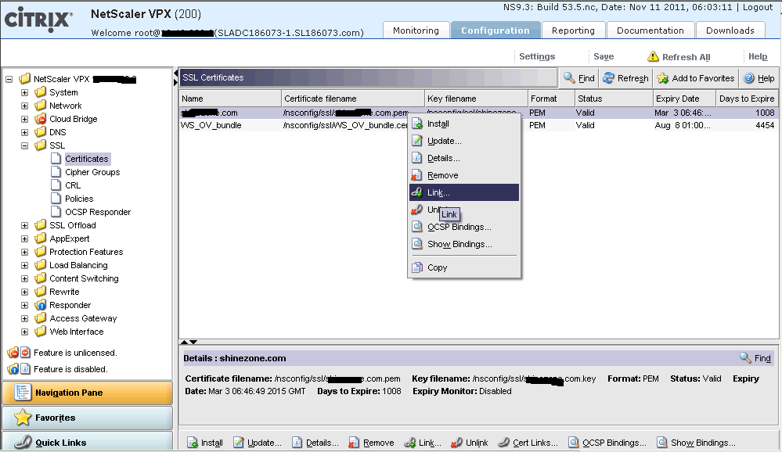Select Link... in the context menu
Viewport: 782px width, 452px height.
438,192
